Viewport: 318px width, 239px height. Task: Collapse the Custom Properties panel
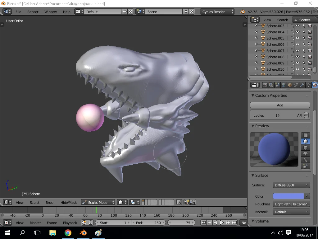click(271, 95)
